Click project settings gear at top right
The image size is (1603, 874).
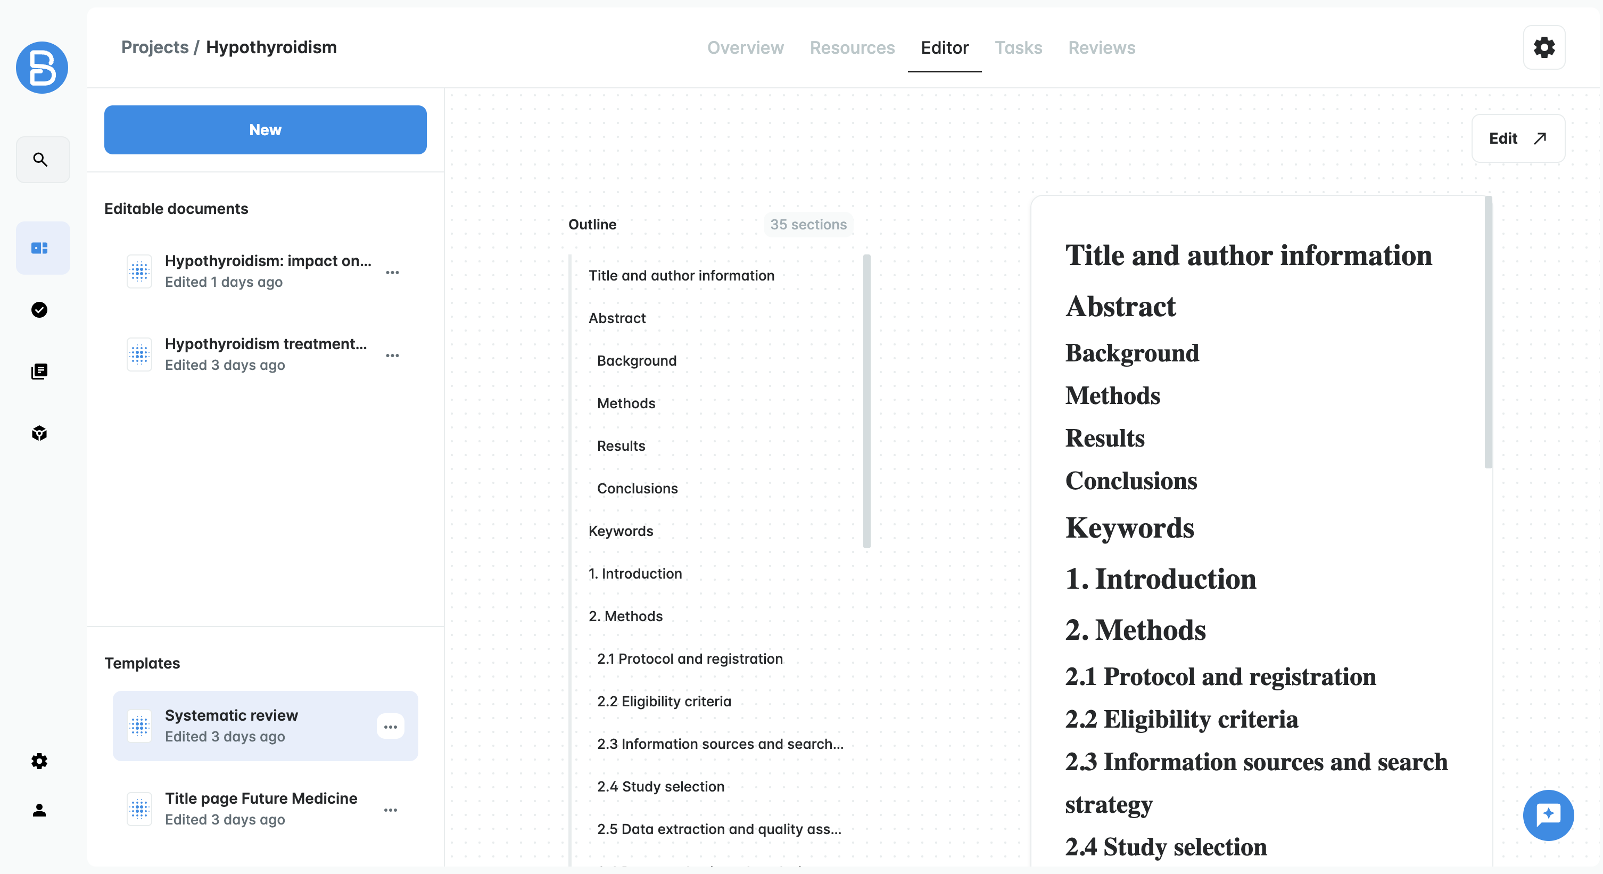(x=1543, y=47)
